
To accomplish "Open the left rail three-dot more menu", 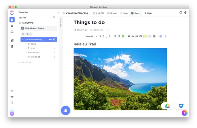I will pyautogui.click(x=12, y=103).
